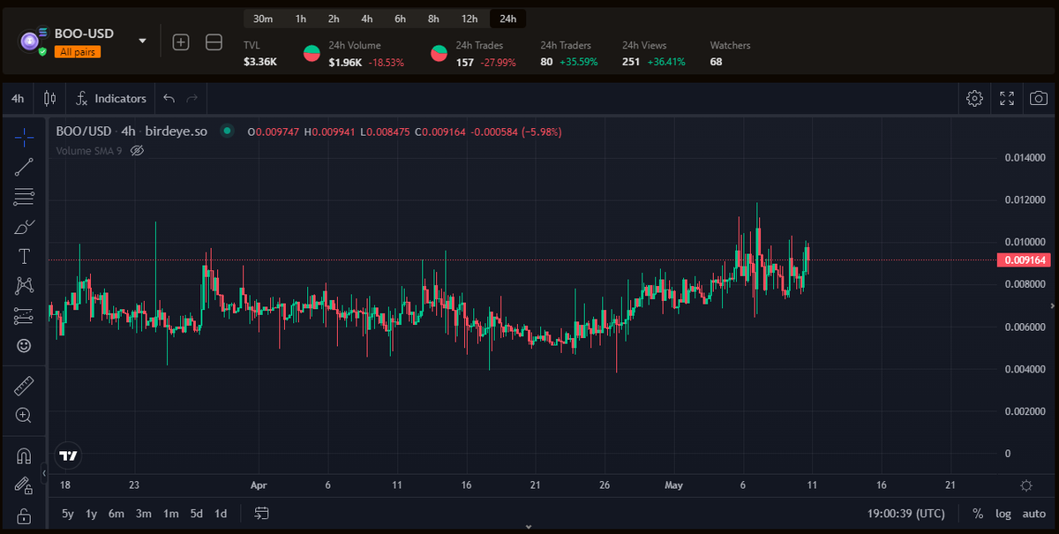This screenshot has width=1059, height=534.
Task: Open the TradingView logo link
Action: (x=67, y=456)
